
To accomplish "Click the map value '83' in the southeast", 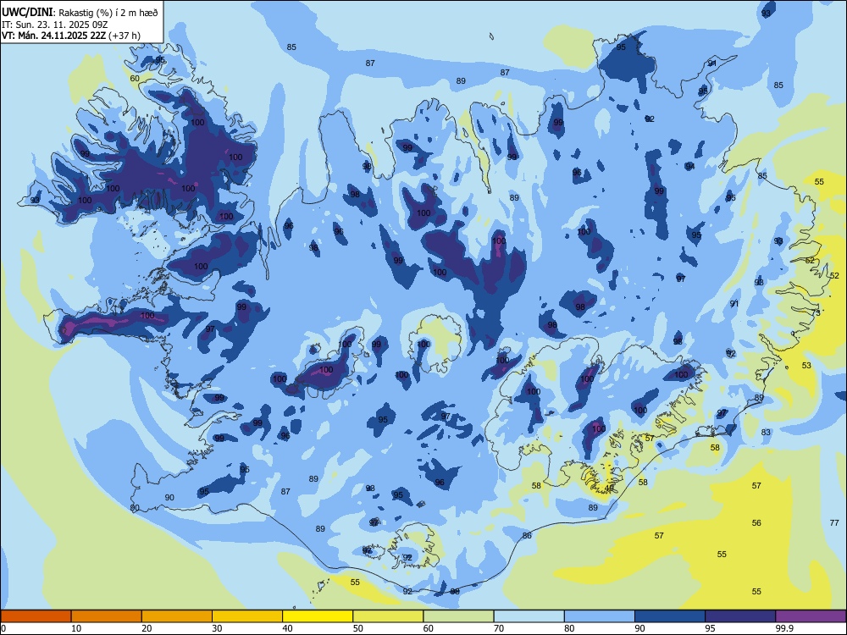I will [x=766, y=433].
